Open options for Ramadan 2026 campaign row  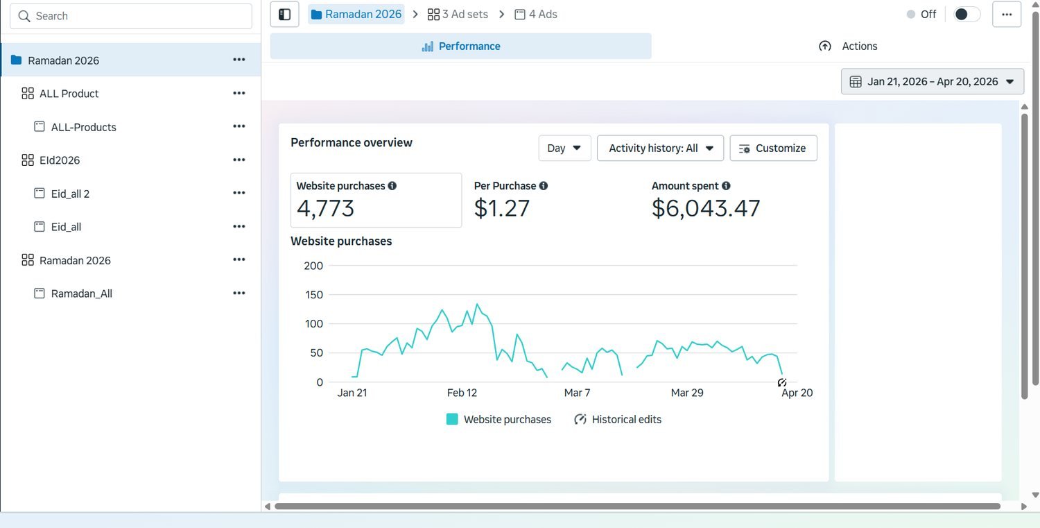[239, 60]
